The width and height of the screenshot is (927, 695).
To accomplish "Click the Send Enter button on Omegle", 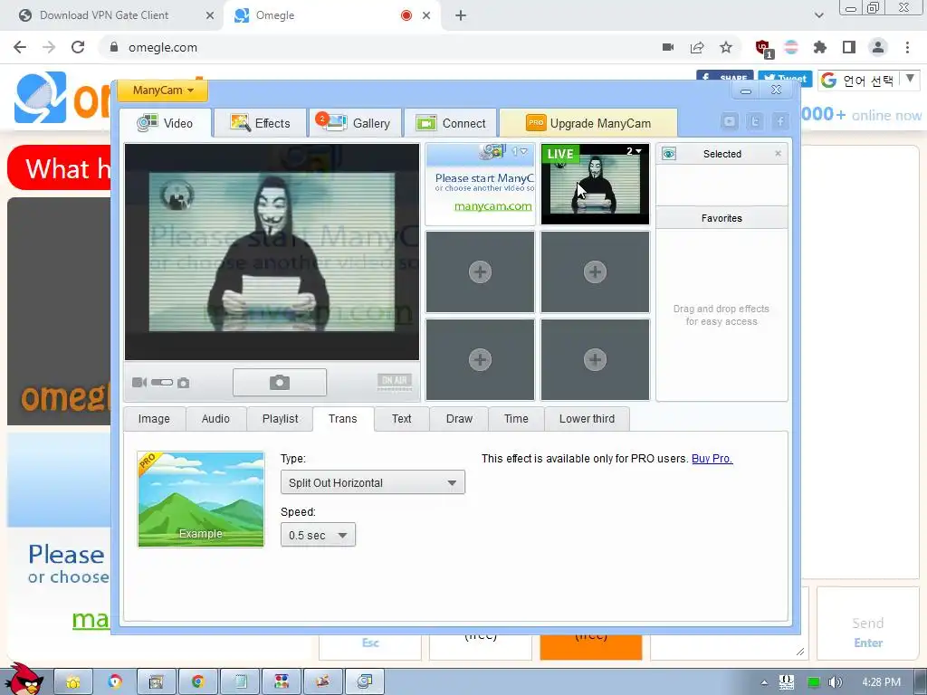I will coord(867,624).
